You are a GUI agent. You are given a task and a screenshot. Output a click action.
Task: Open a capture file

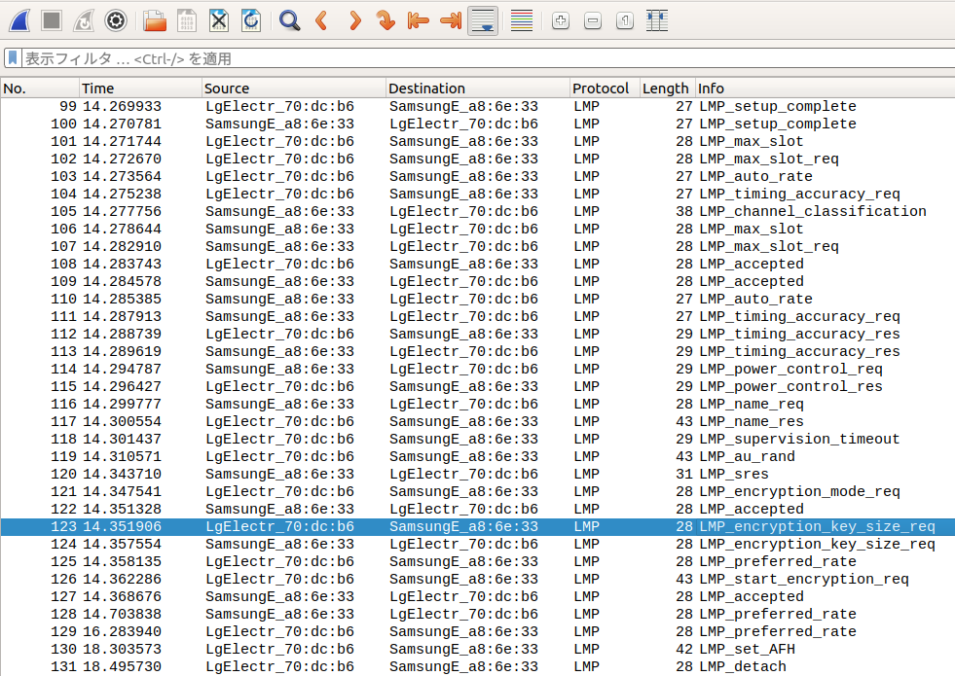point(155,20)
